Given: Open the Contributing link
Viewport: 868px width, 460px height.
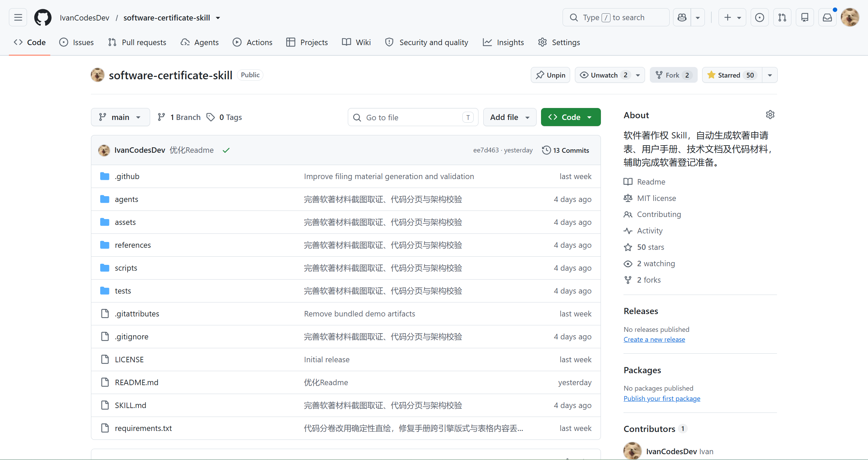Looking at the screenshot, I should click(x=652, y=214).
